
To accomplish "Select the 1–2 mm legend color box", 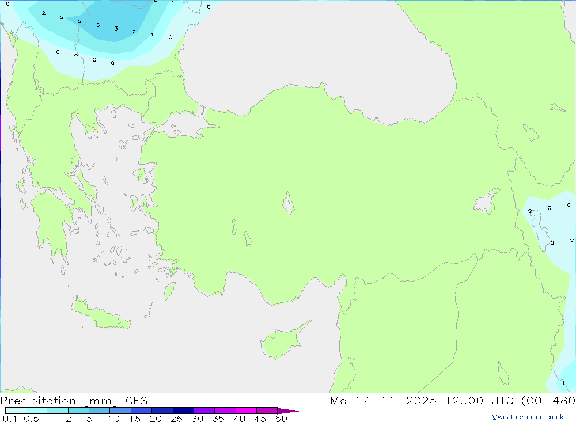I will click(57, 410).
